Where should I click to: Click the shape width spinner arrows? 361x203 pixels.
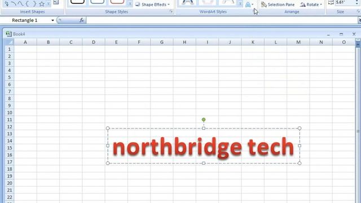pyautogui.click(x=357, y=2)
